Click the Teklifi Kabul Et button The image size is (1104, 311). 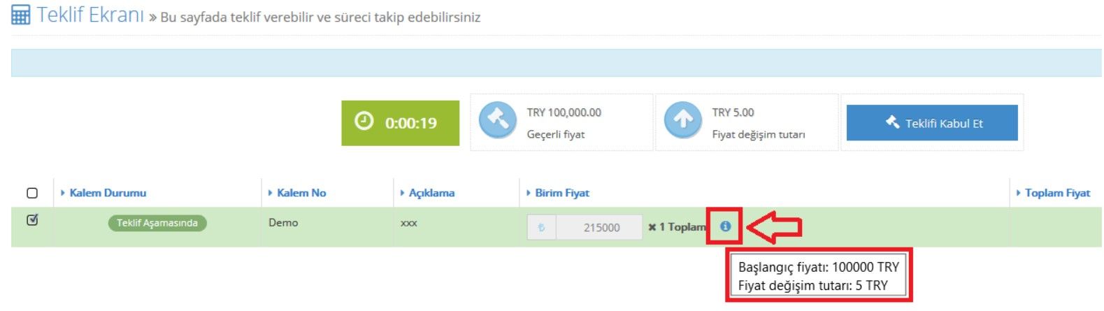932,123
